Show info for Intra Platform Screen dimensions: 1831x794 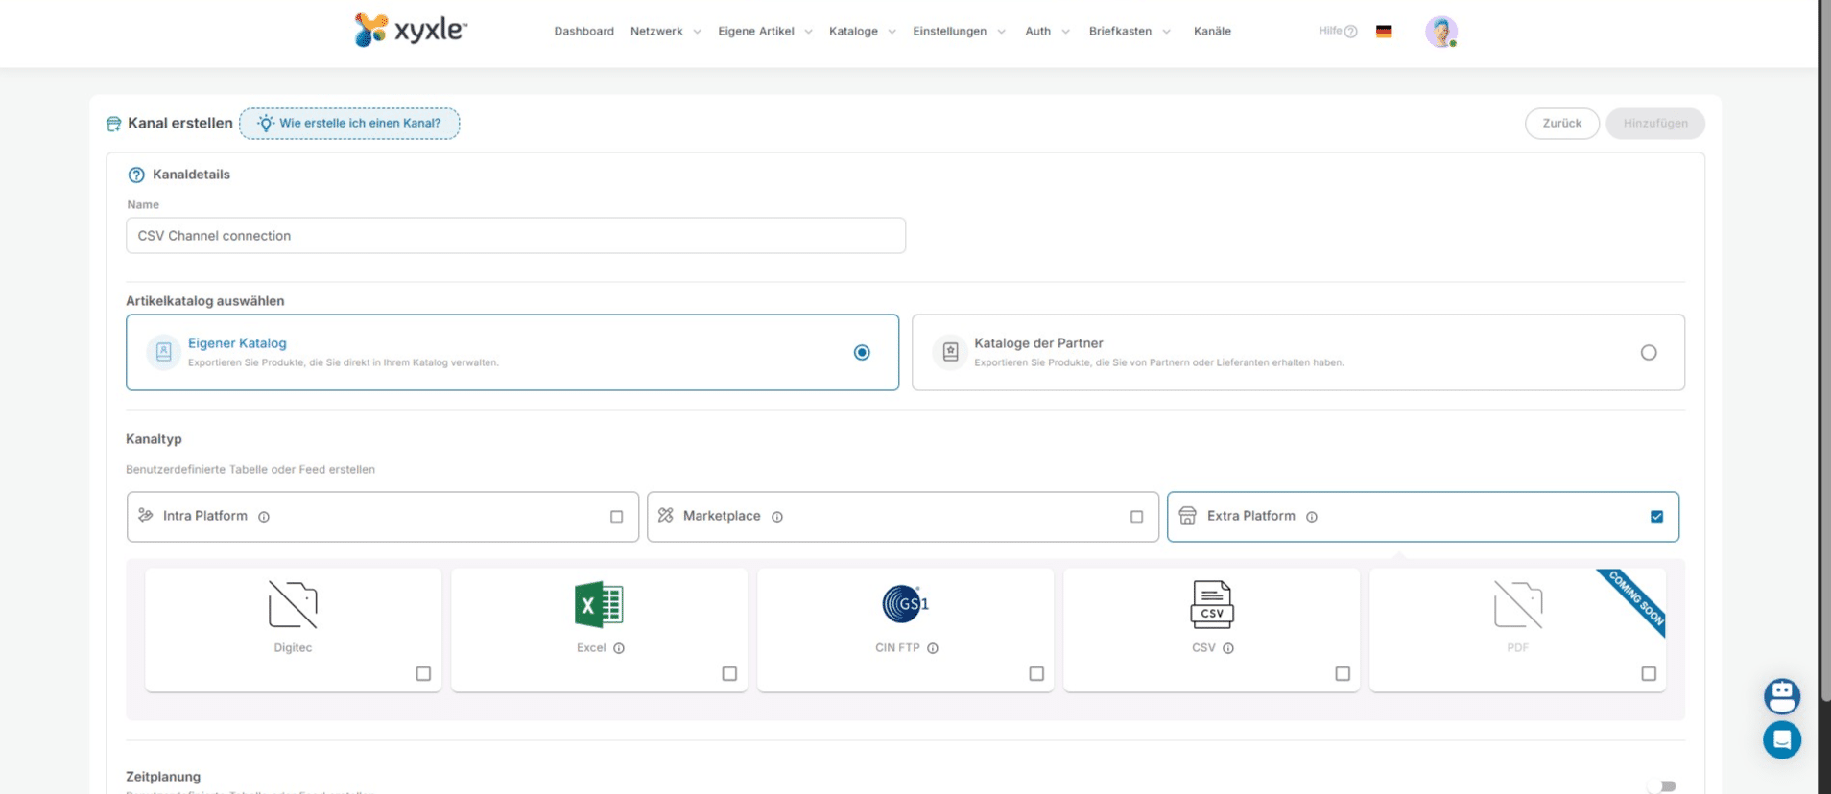264,517
